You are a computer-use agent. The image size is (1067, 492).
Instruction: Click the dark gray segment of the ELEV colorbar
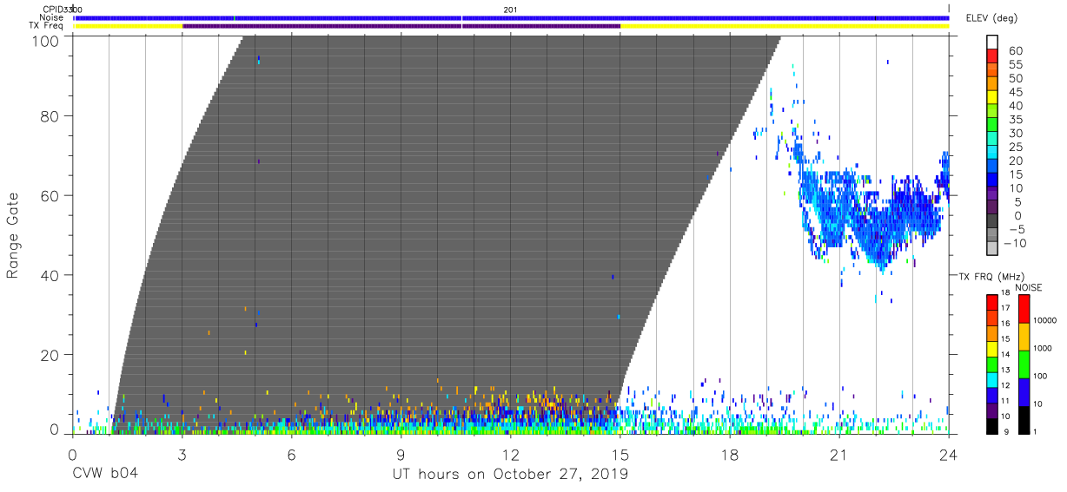pyautogui.click(x=992, y=222)
